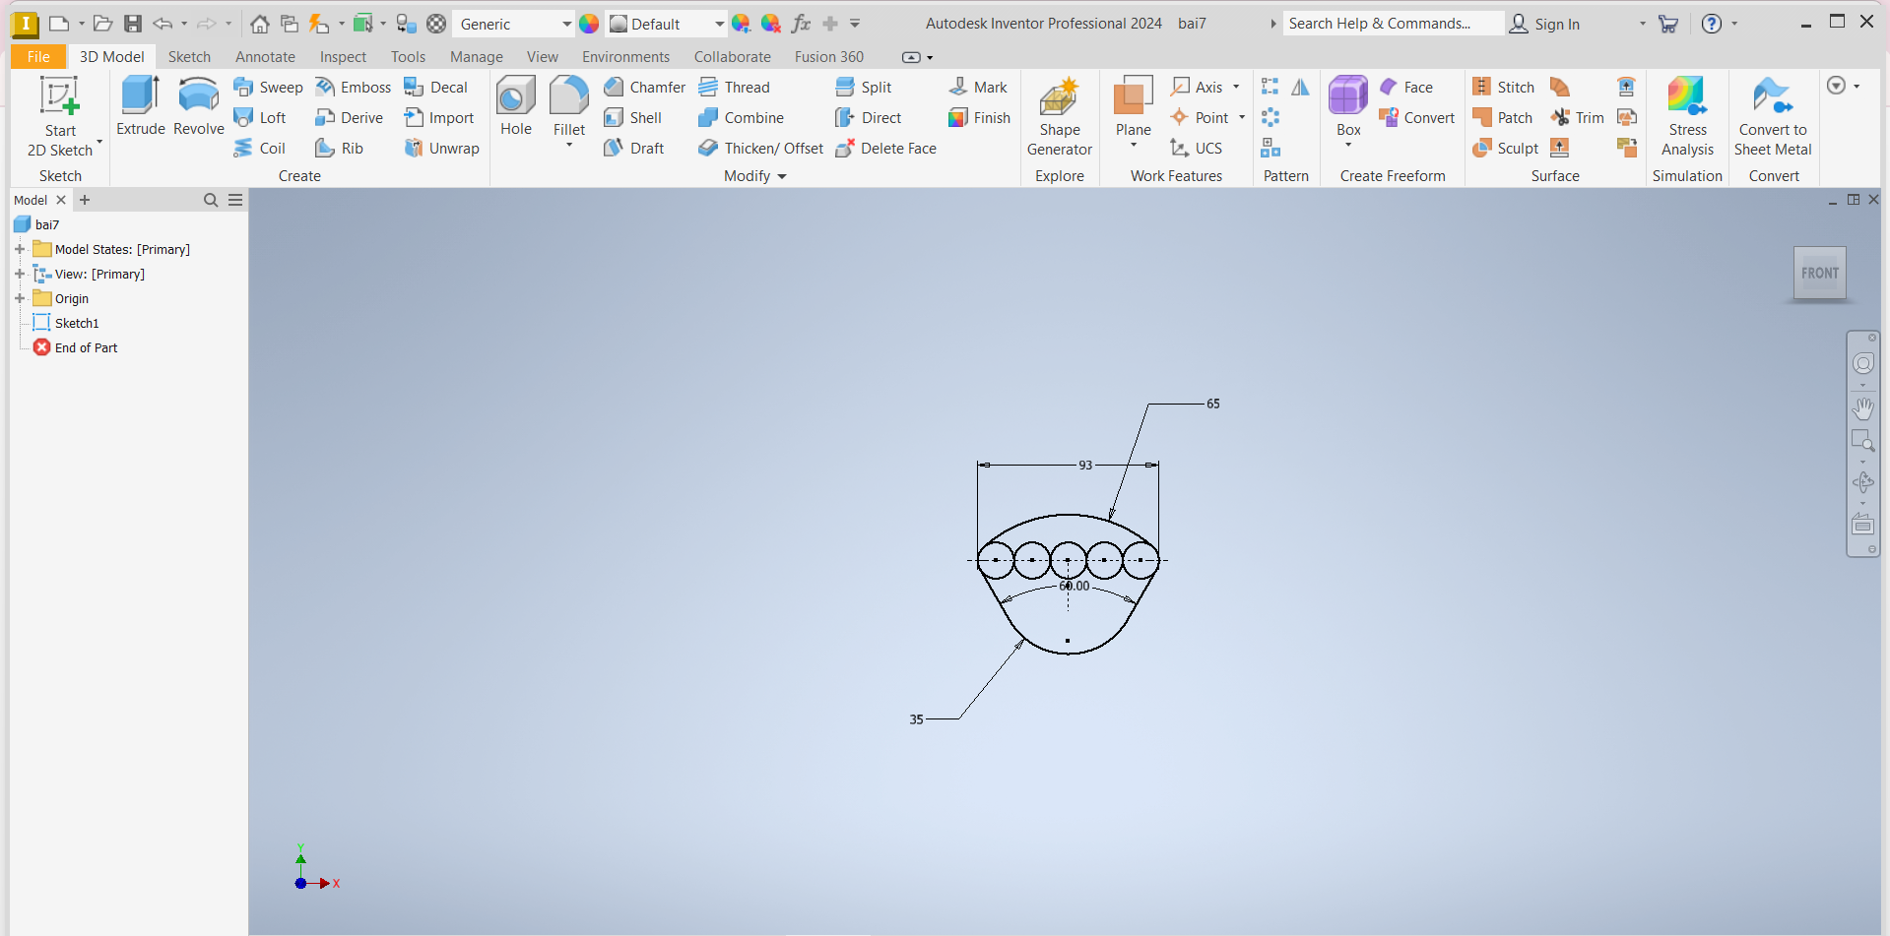Expand the Modify panel dropdown

782,177
